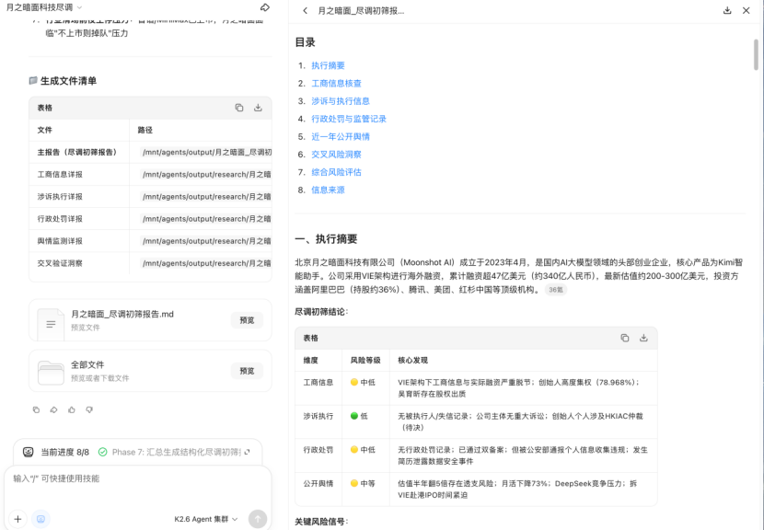Click the 目录 heading

tap(305, 42)
